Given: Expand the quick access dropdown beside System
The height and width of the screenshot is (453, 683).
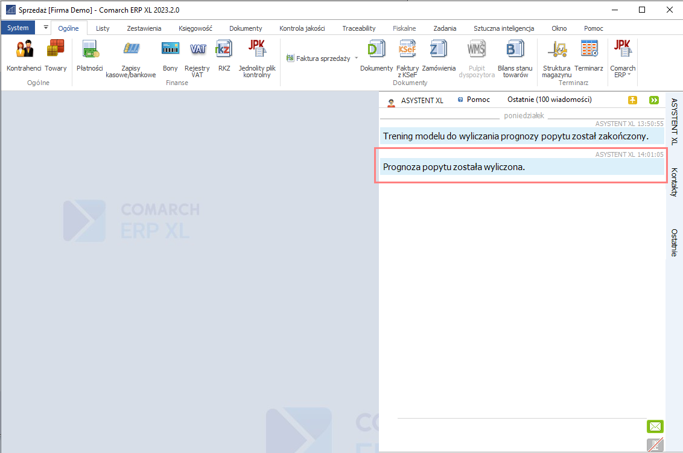Looking at the screenshot, I should click(x=46, y=27).
